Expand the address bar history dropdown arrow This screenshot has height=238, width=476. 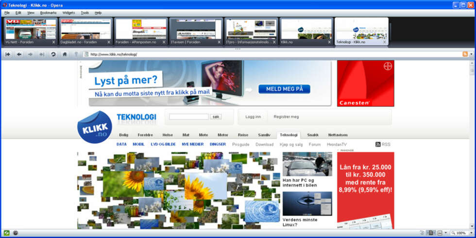(472, 54)
